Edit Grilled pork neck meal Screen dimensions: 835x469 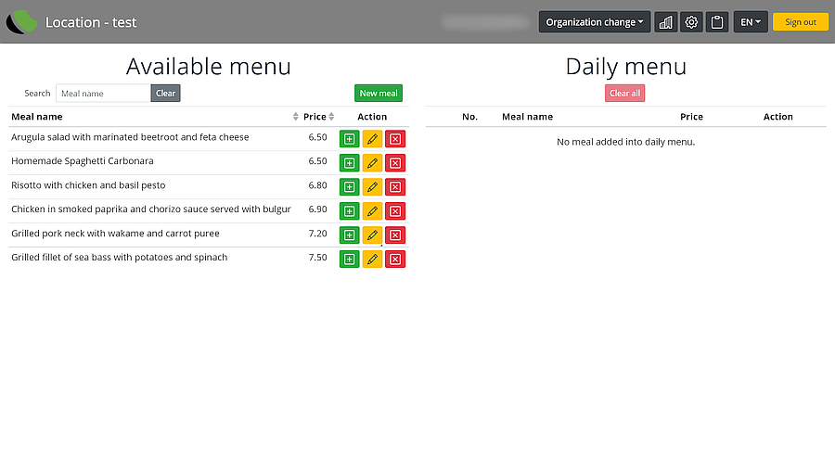(x=372, y=235)
